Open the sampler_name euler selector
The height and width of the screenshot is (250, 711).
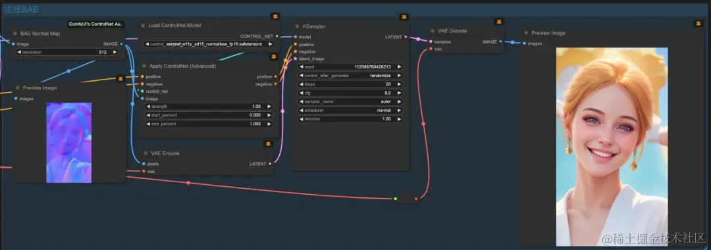click(350, 102)
